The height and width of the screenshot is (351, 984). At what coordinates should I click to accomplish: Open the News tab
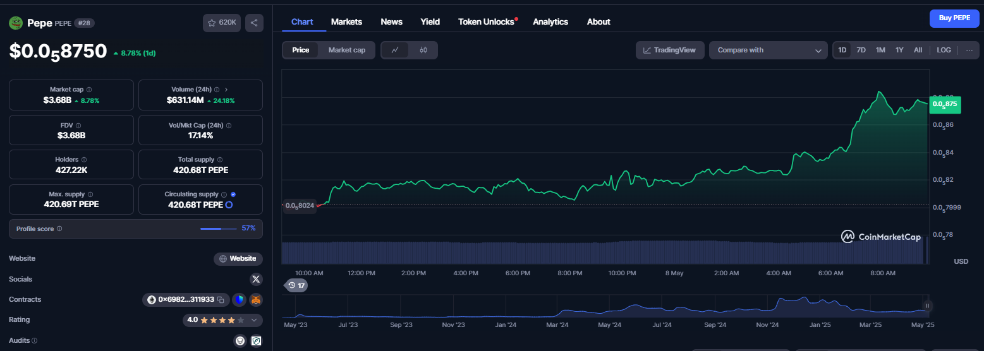coord(392,21)
